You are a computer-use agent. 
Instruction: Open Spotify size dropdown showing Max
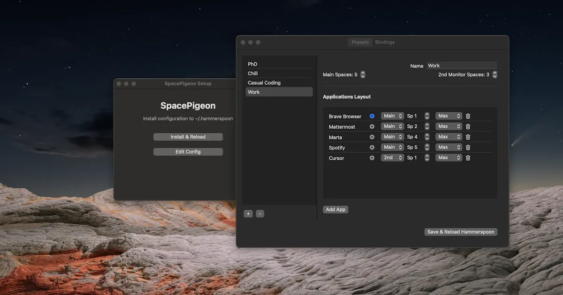click(449, 147)
